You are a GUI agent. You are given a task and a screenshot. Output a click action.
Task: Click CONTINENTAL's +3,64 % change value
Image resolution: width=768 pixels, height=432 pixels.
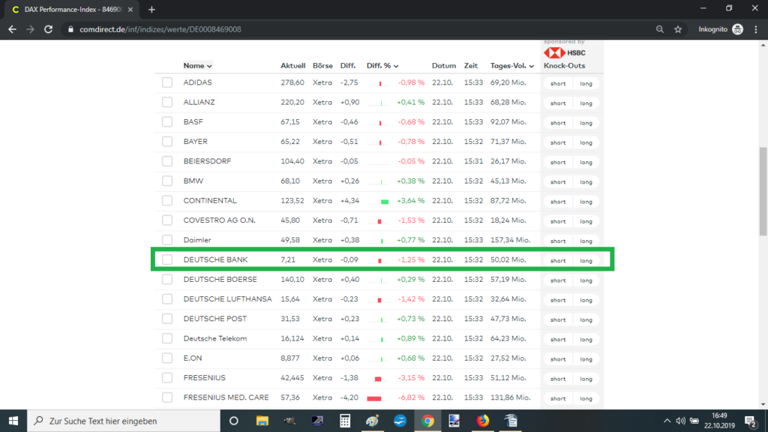[x=410, y=201]
